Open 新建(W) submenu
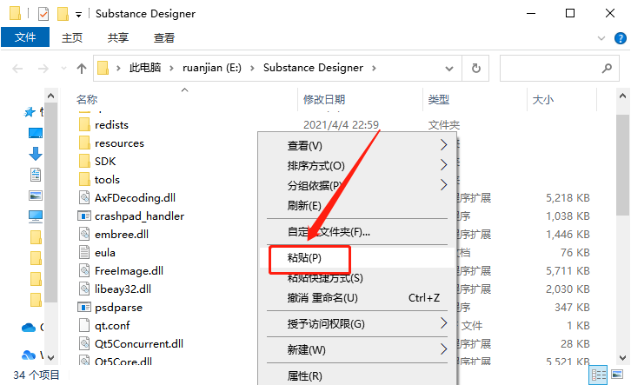 coord(357,349)
